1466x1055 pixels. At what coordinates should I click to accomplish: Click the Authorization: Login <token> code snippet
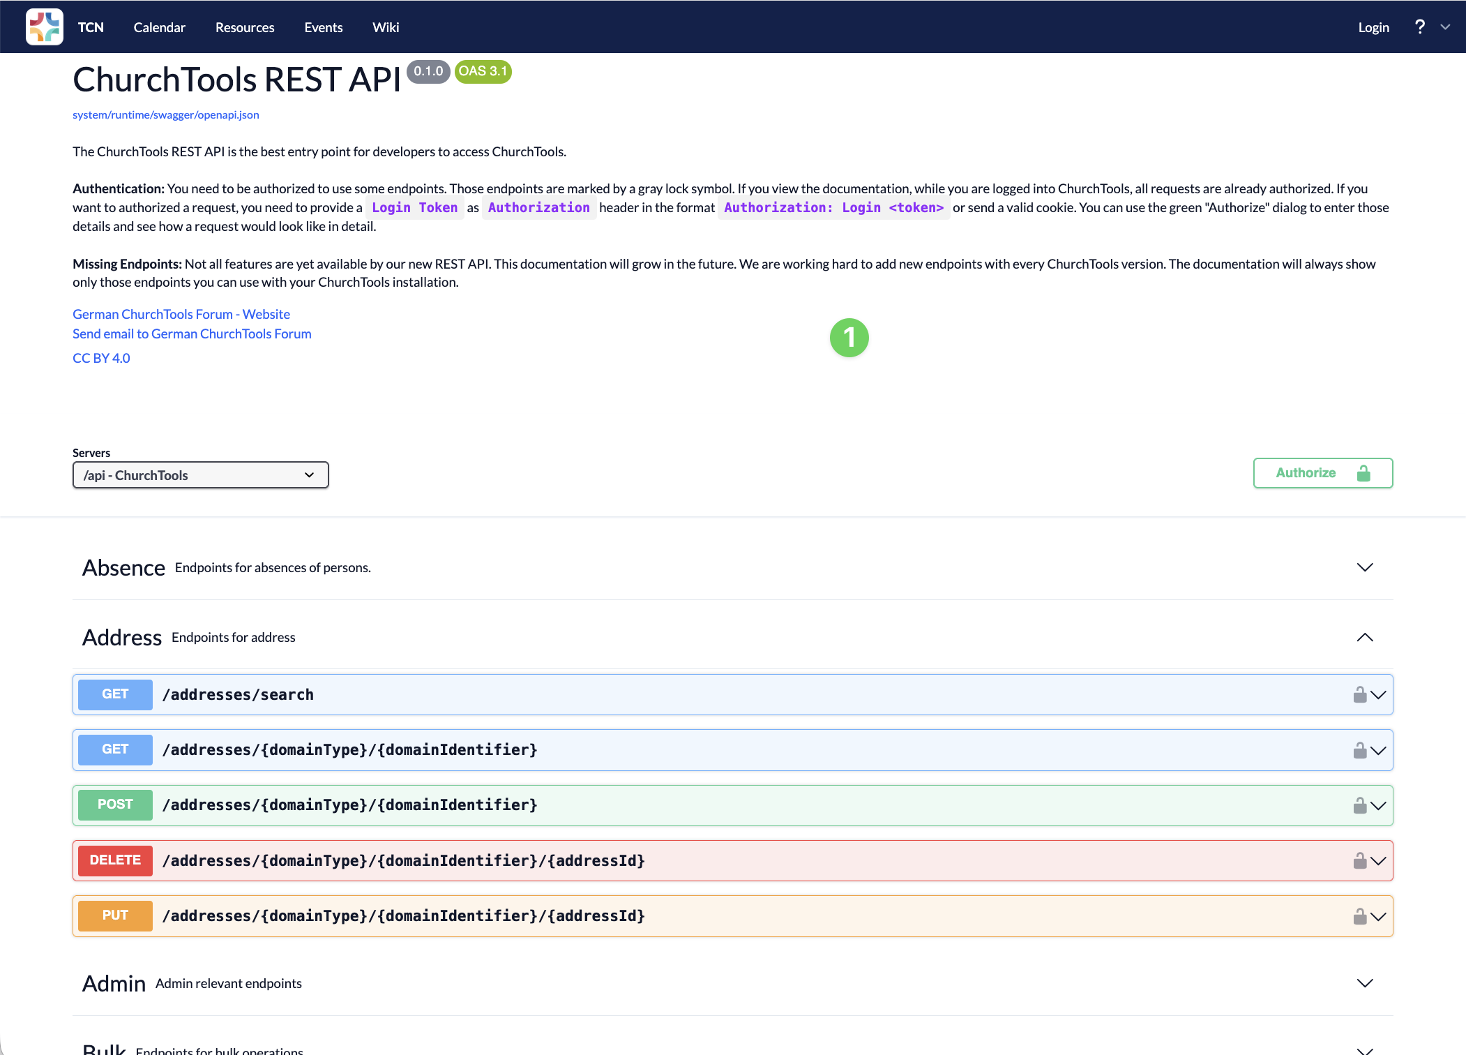coord(834,208)
